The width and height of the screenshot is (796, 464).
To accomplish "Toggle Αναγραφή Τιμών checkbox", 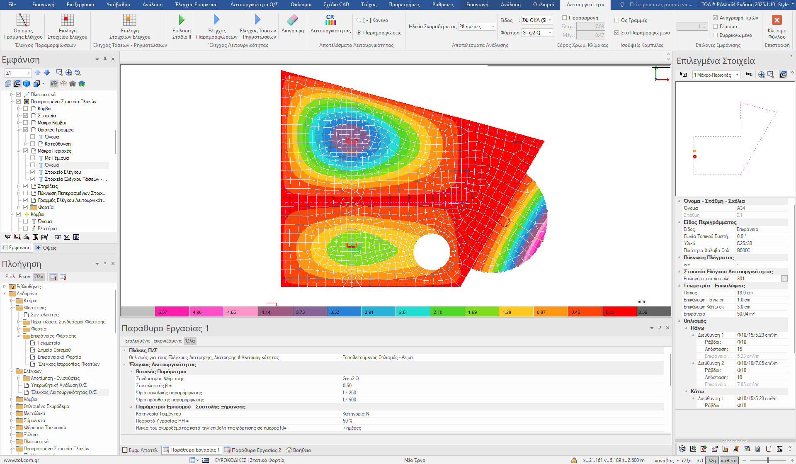I will coord(716,18).
